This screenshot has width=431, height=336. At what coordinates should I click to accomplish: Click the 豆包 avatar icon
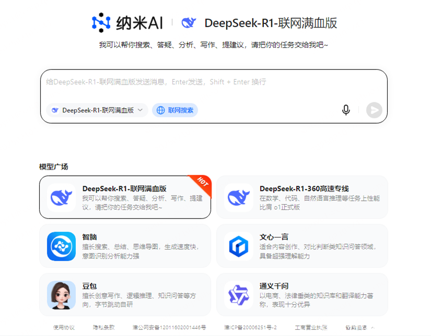click(x=61, y=295)
